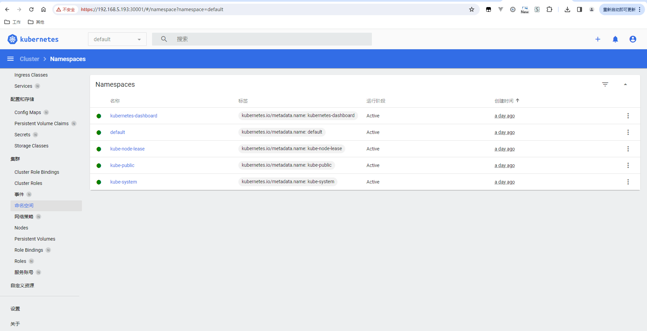Click the plus create resource icon
This screenshot has height=331, width=647.
[598, 39]
